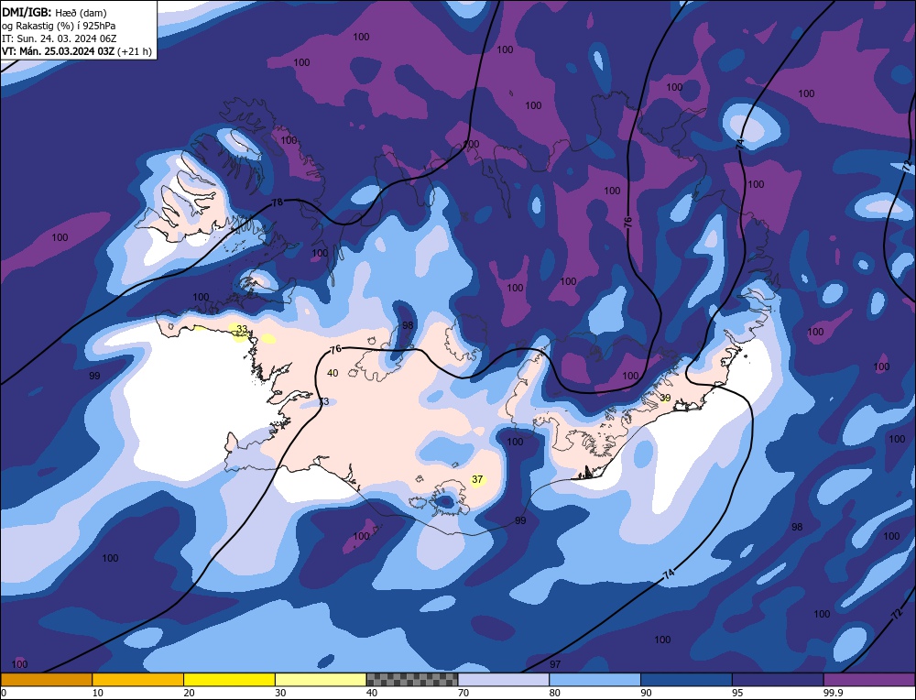Click the lavender 70–80 legend swatch
Viewport: 916px width, 700px height.
[x=504, y=680]
